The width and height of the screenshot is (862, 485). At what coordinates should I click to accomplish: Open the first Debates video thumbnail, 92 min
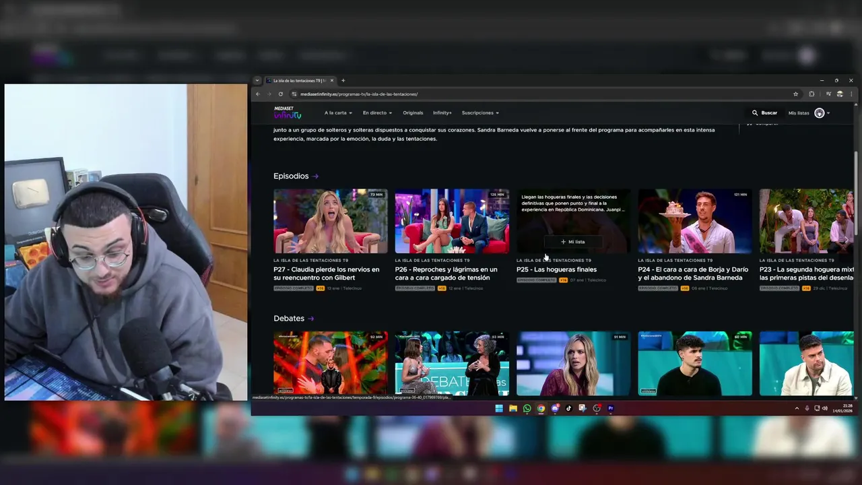(331, 363)
